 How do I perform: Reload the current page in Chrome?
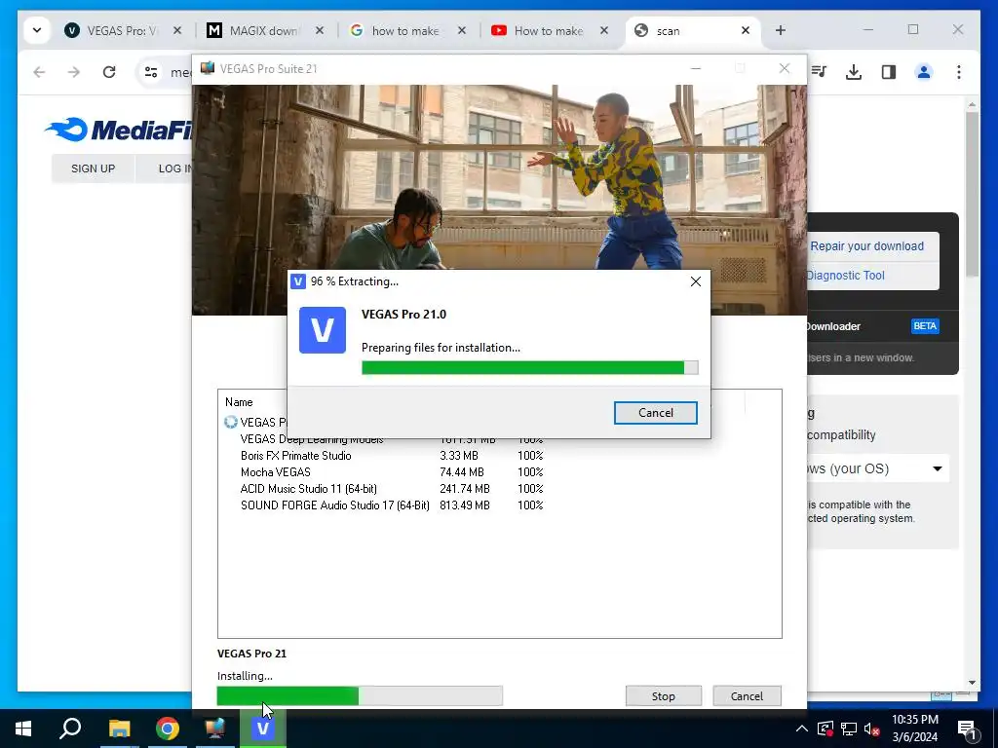(109, 72)
